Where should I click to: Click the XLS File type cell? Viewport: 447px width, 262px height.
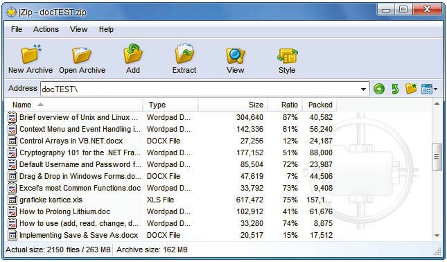click(160, 200)
